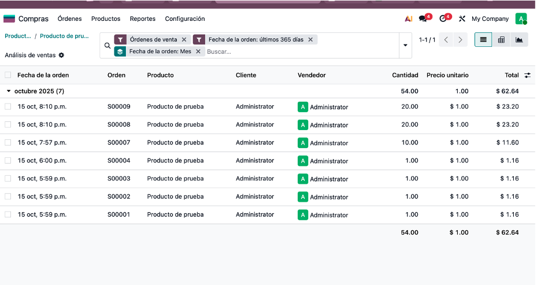537x285 pixels.
Task: Click the Buscar... search field
Action: [x=301, y=51]
